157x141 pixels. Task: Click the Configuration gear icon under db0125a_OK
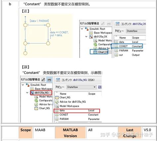tap(95, 44)
